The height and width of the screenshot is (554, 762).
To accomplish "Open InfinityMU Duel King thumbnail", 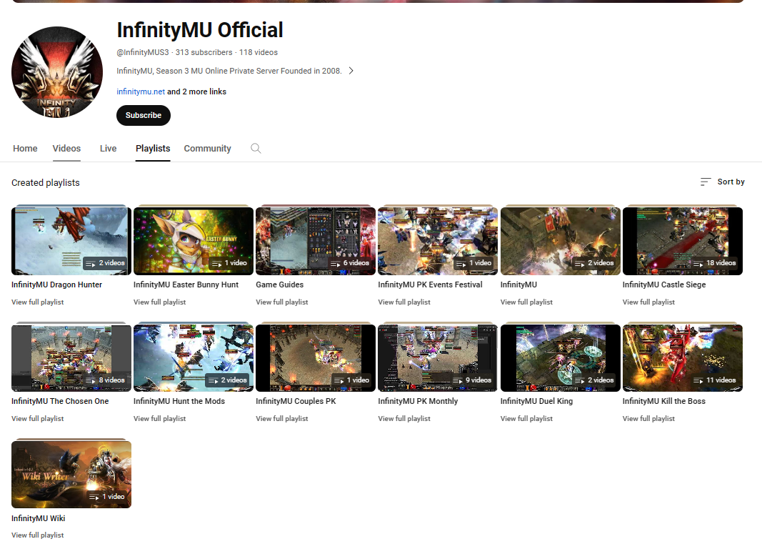I will coord(561,357).
